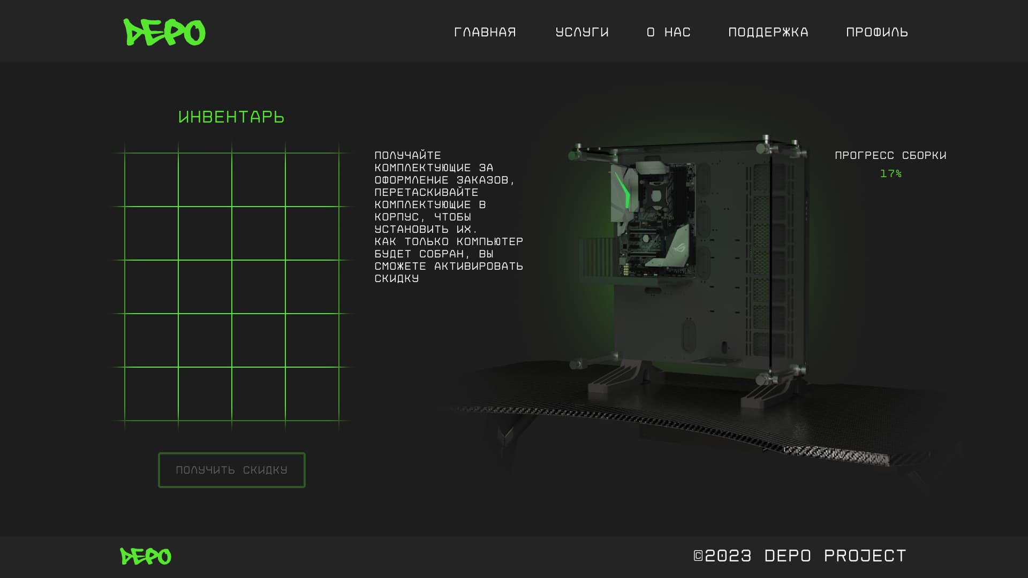Click the second cell in first inventory row
The height and width of the screenshot is (578, 1028).
[x=205, y=180]
